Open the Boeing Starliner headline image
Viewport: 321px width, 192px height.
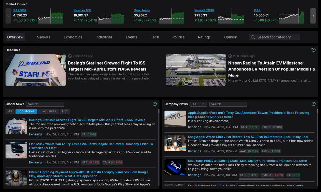click(36, 70)
